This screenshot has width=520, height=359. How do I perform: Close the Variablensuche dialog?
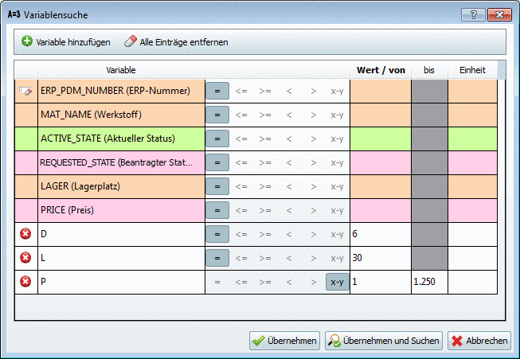pyautogui.click(x=499, y=15)
